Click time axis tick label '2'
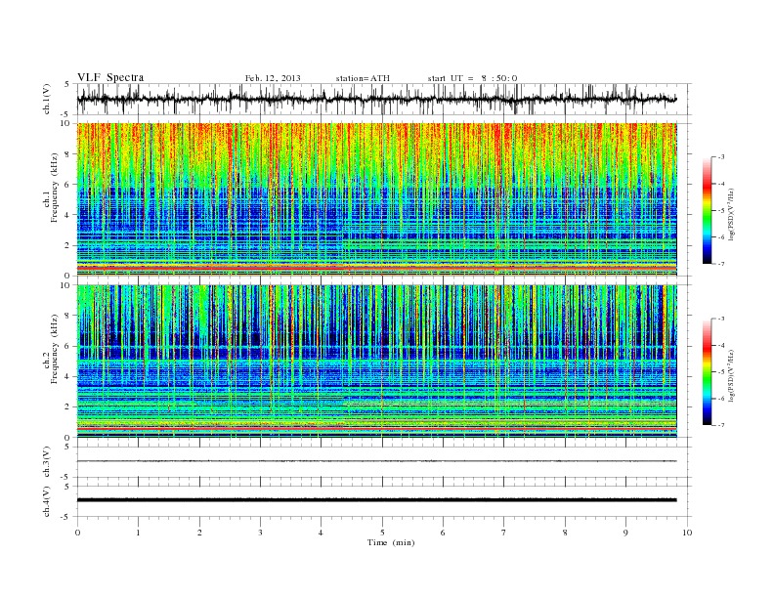 199,533
